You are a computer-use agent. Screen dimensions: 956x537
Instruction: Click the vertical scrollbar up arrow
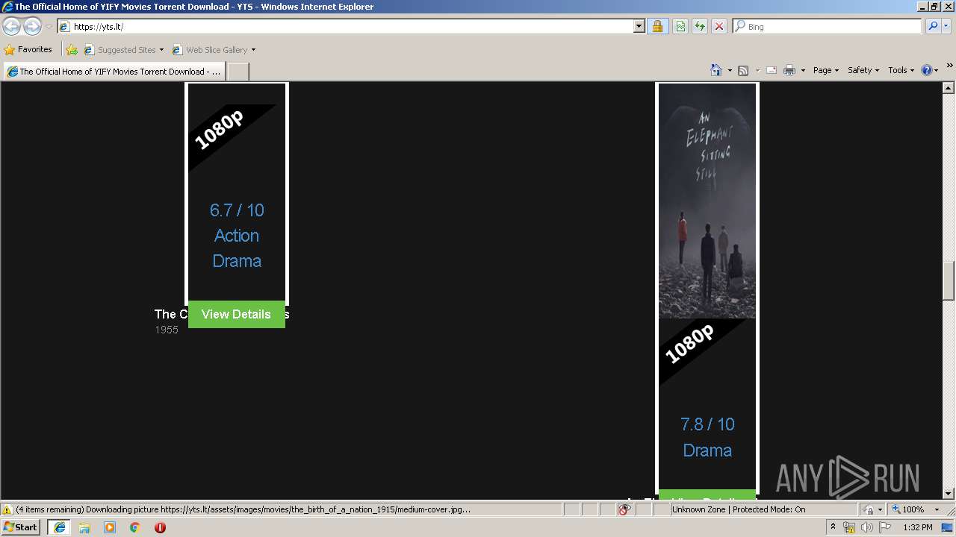click(949, 87)
